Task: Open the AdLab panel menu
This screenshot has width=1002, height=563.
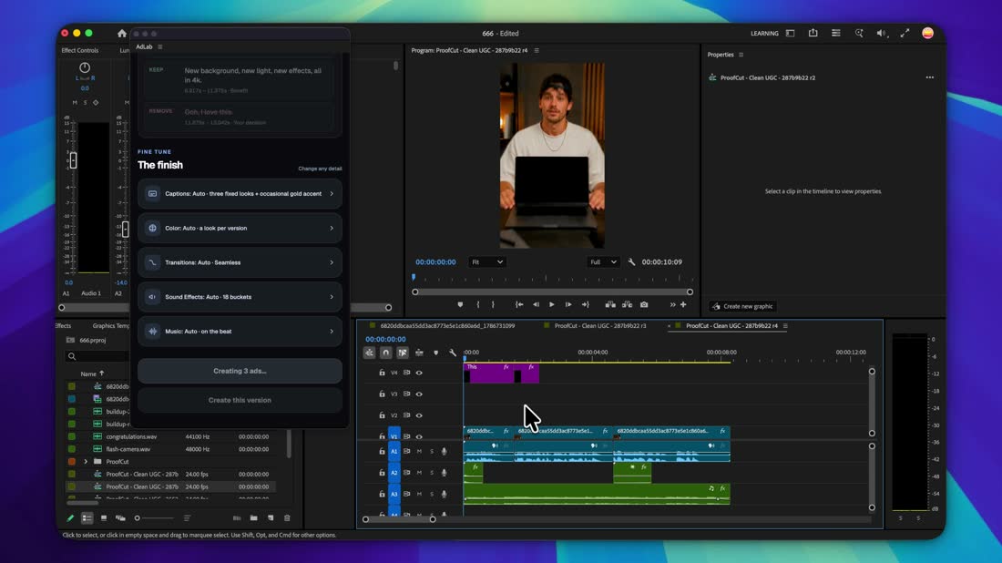Action: 159,46
